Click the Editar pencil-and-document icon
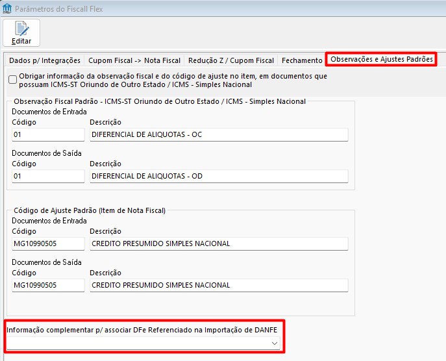The height and width of the screenshot is (361, 446). coord(21,29)
